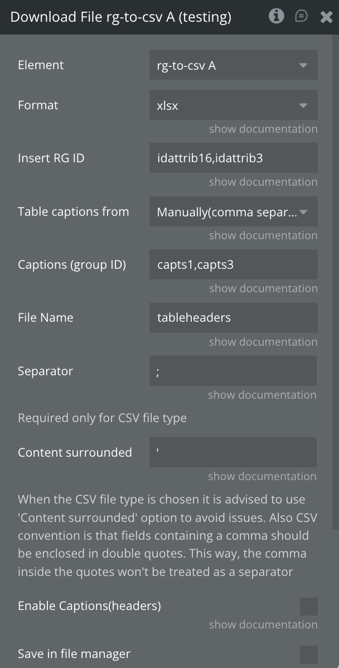This screenshot has height=668, width=339.
Task: Focus the Separator input field
Action: click(233, 371)
